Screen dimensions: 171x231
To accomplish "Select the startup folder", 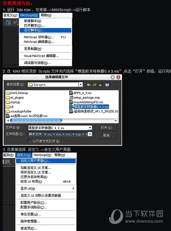I will pos(13,102).
